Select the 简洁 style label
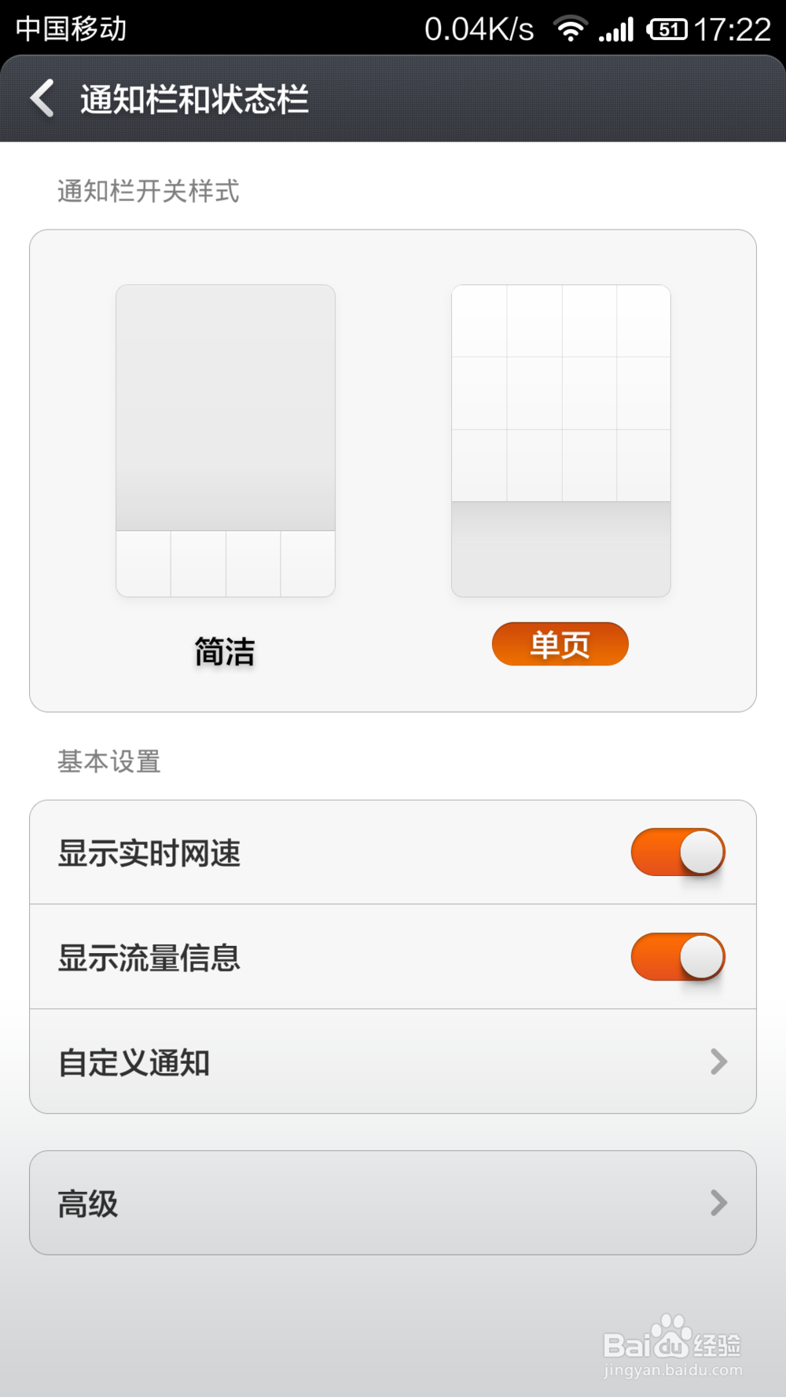 225,651
